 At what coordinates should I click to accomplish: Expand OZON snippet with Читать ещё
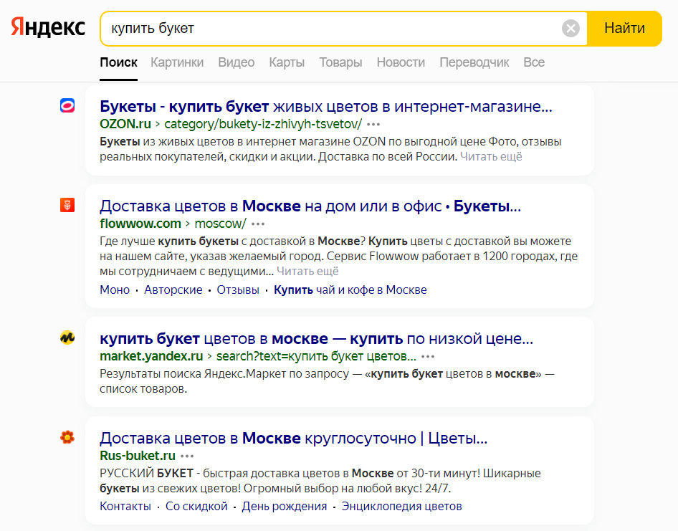[491, 156]
